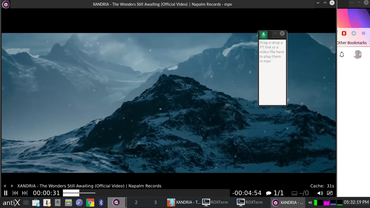This screenshot has width=370, height=208.
Task: Open archive manager icon in taskbar
Action: pyautogui.click(x=69, y=202)
